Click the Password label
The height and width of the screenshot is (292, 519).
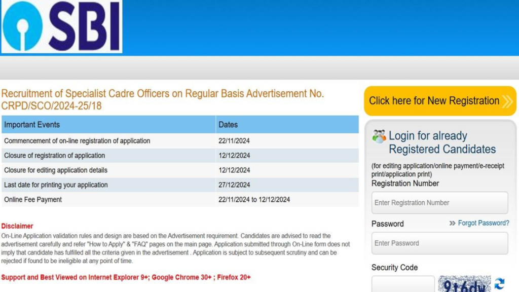388,224
